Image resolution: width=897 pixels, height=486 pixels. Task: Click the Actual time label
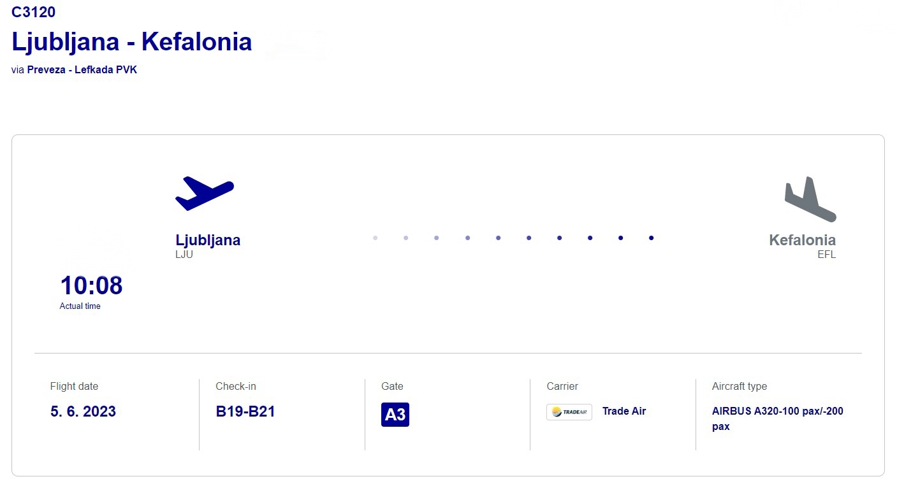click(x=80, y=306)
